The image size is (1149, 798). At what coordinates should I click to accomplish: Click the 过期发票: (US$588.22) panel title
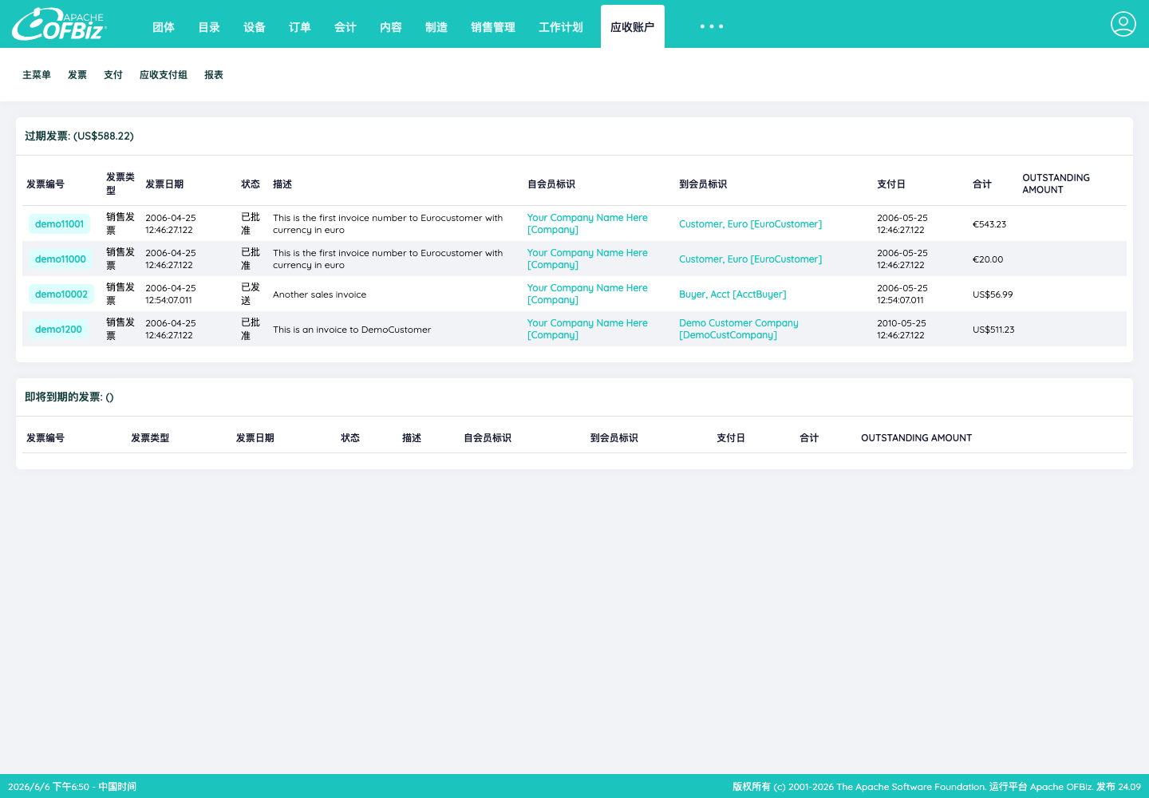click(79, 136)
